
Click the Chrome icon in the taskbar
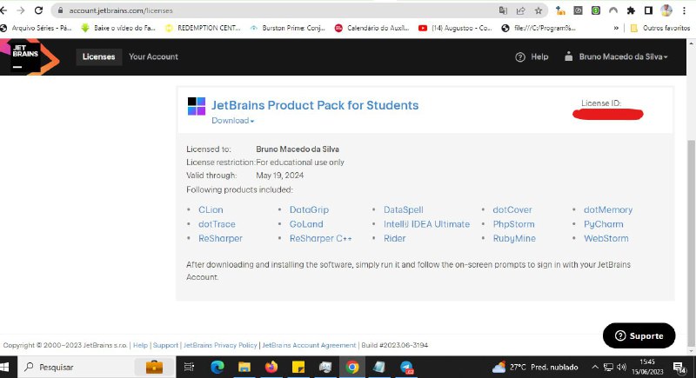click(x=352, y=367)
